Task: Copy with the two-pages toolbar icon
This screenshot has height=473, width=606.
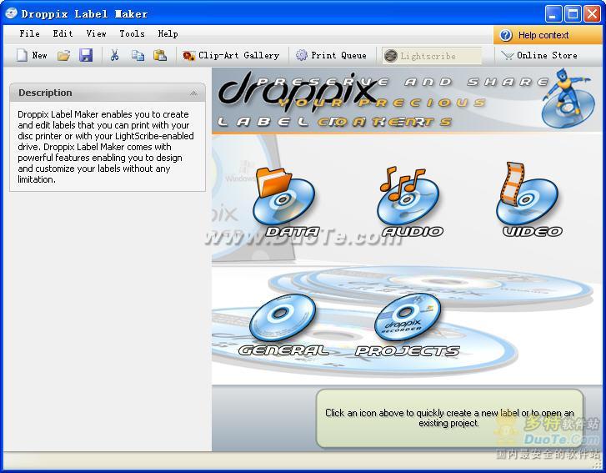Action: [138, 56]
